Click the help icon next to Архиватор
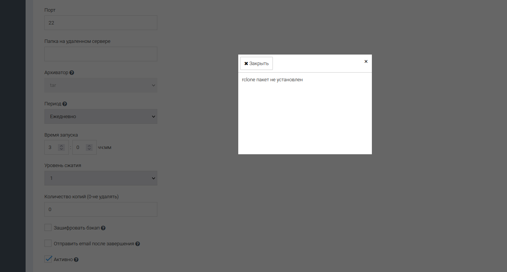507x272 pixels. tap(72, 73)
